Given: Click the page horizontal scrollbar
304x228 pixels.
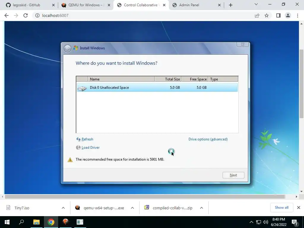Looking at the screenshot, I should click(x=145, y=197).
